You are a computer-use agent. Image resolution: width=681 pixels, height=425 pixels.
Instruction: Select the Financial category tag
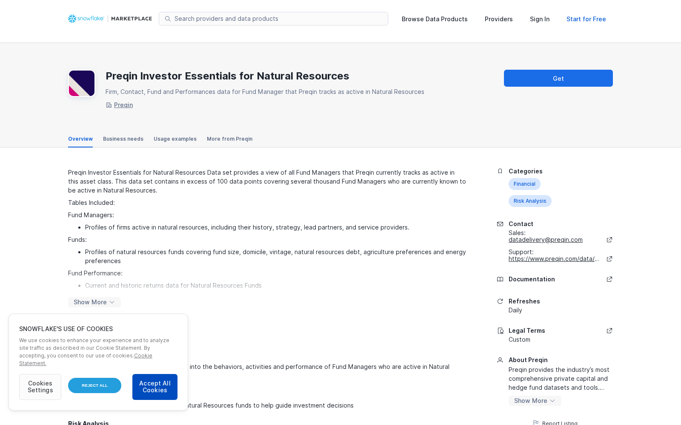(524, 184)
